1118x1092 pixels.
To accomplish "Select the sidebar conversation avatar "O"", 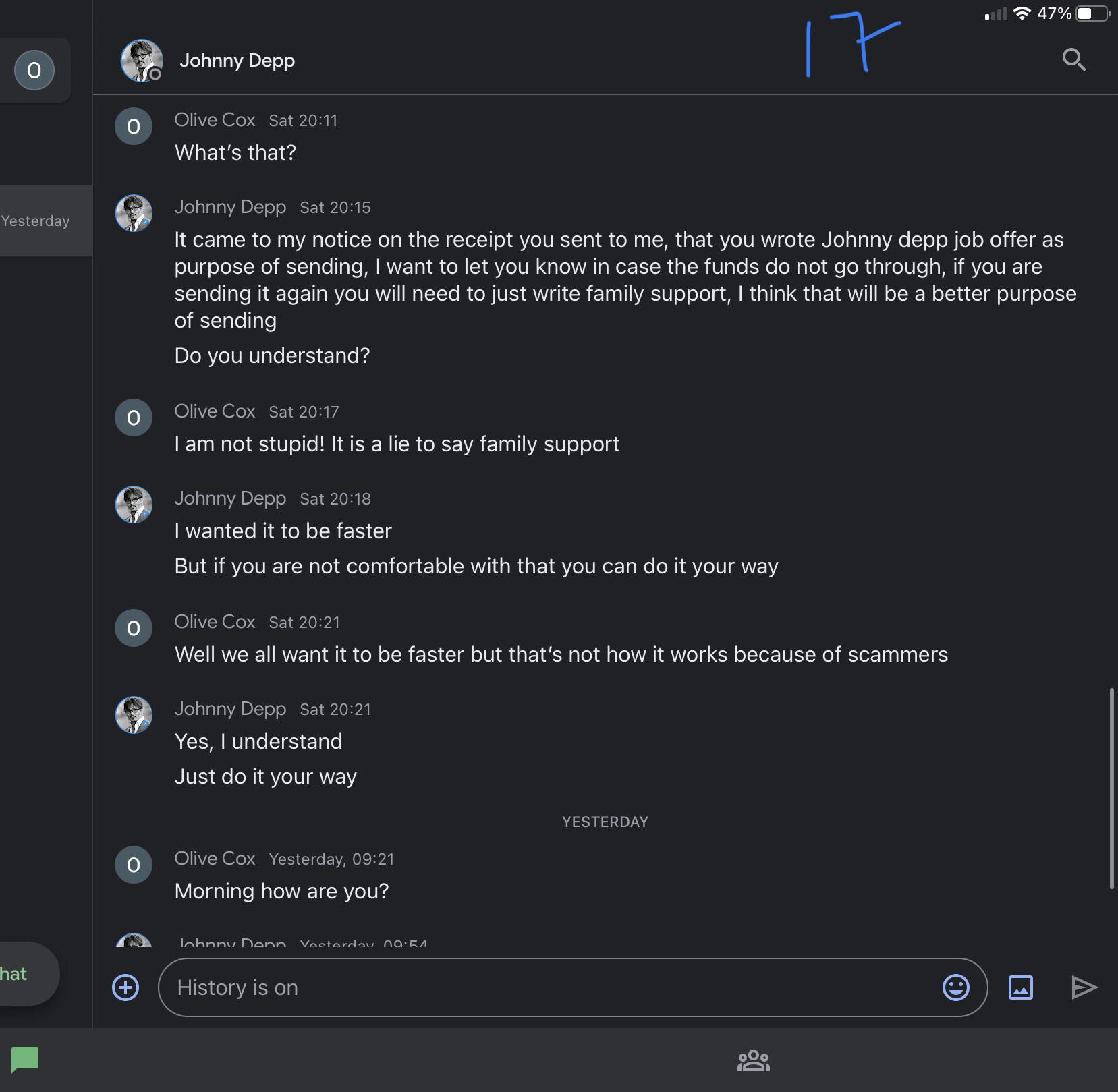I will coord(34,70).
